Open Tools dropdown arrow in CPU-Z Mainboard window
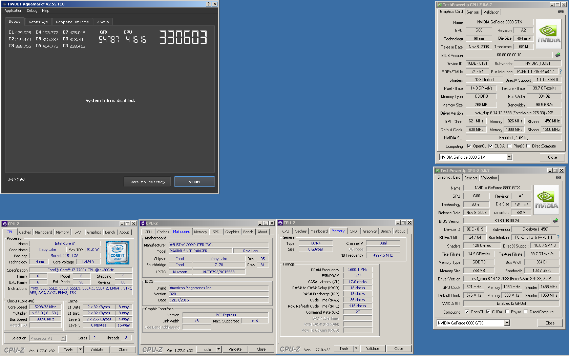The height and width of the screenshot is (356, 569). (x=218, y=349)
